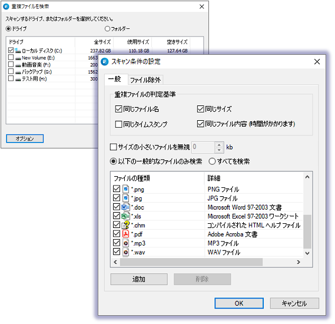Click the JPG file type icon
The image size is (335, 324).
click(x=126, y=198)
